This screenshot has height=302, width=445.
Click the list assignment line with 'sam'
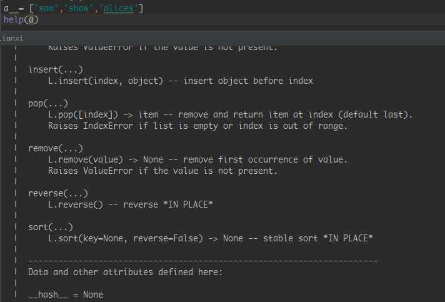tap(74, 8)
